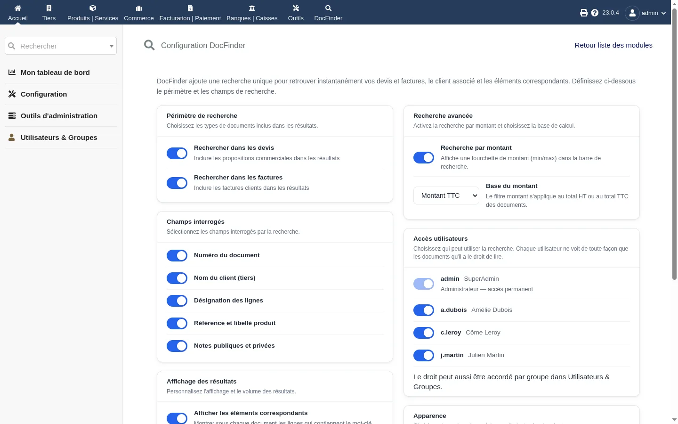678x424 pixels.
Task: Toggle Notes publiques et privées switch
Action: click(x=177, y=346)
